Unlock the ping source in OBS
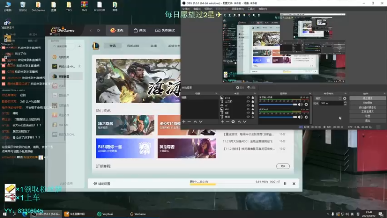This screenshot has height=218, width=387. (x=253, y=98)
